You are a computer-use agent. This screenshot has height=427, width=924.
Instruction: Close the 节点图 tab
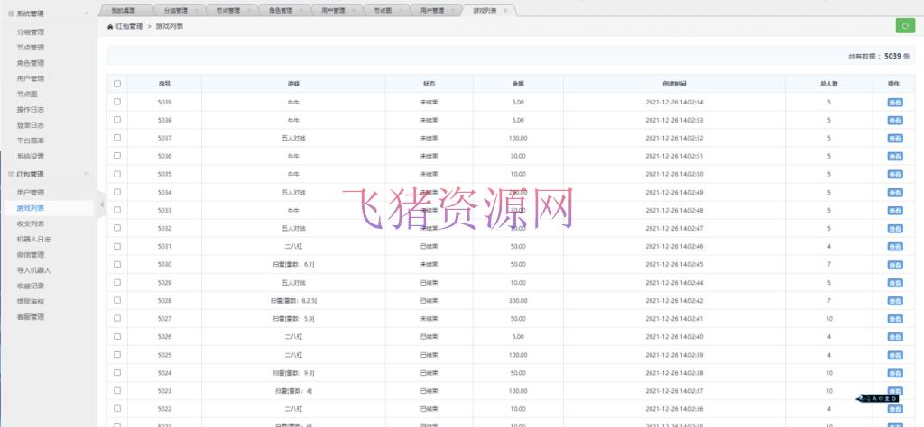400,11
